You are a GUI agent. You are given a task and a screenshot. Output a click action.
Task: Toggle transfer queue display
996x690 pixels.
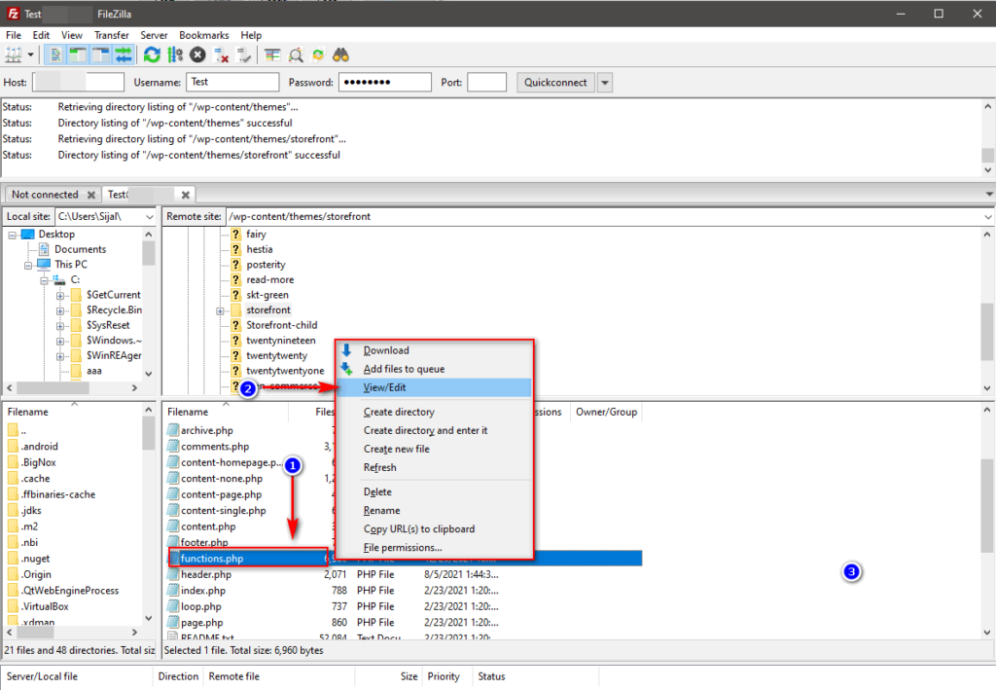pos(124,55)
